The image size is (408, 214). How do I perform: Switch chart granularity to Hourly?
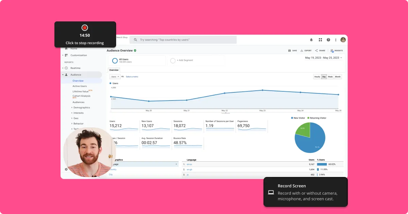tap(317, 77)
